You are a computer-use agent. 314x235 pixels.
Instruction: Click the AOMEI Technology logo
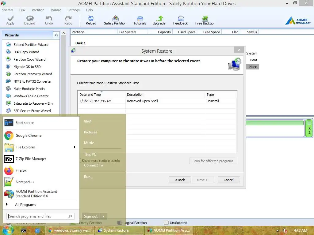[x=298, y=21]
